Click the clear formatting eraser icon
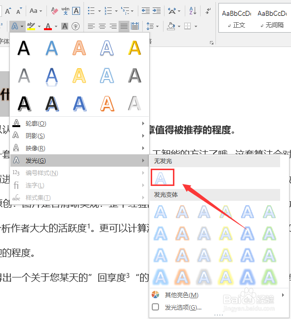Image resolution: width=291 pixels, height=319 pixels. 54,11
